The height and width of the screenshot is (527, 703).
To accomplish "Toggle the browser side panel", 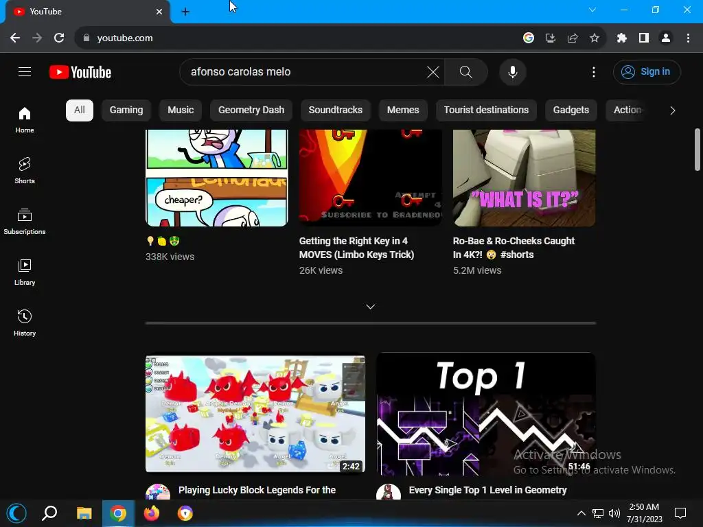I will point(644,38).
